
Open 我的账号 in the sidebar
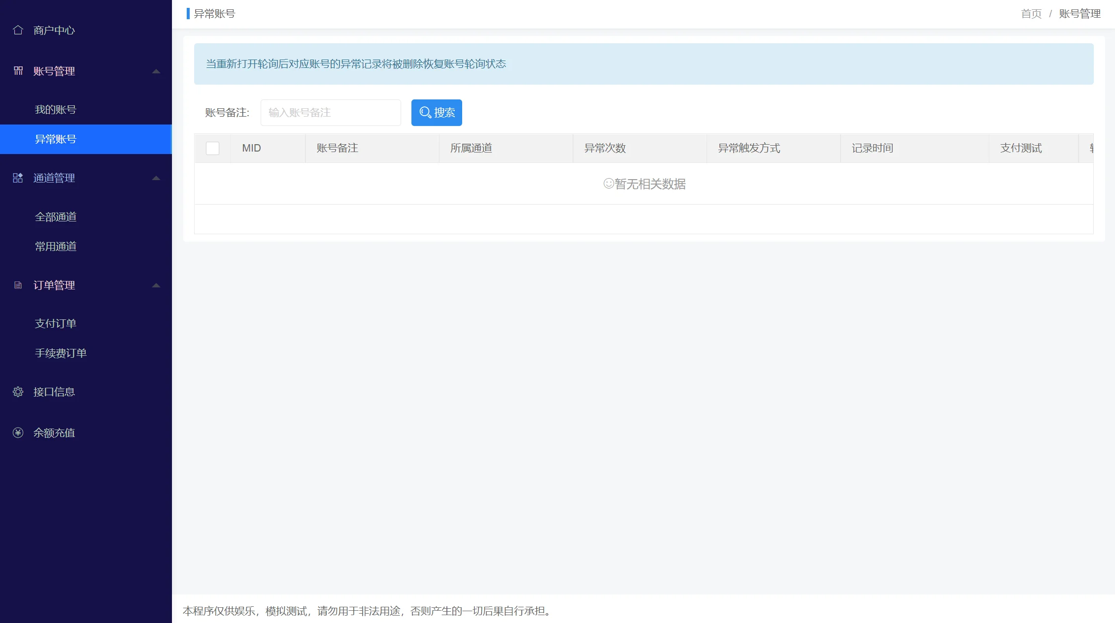(x=56, y=109)
